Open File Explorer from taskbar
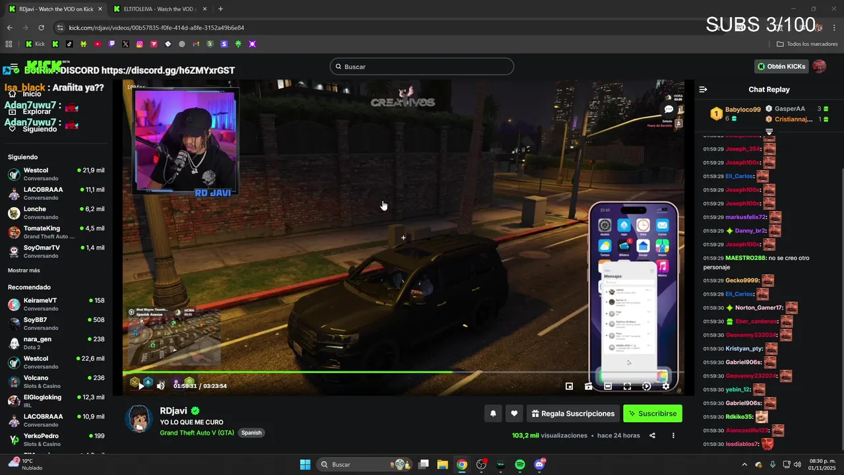Viewport: 844px width, 475px height. [442, 464]
